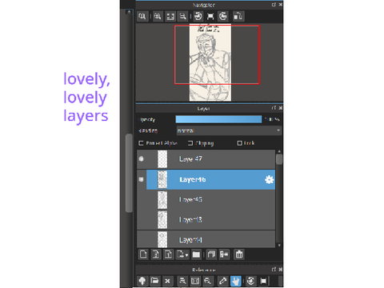Open Layer46 settings gear
Image resolution: width=384 pixels, height=288 pixels.
click(x=270, y=180)
